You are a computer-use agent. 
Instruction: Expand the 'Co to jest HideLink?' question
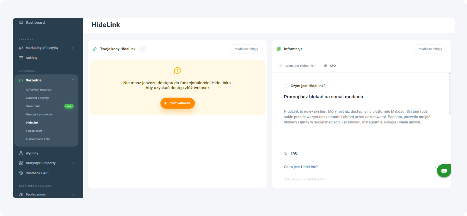436,167
